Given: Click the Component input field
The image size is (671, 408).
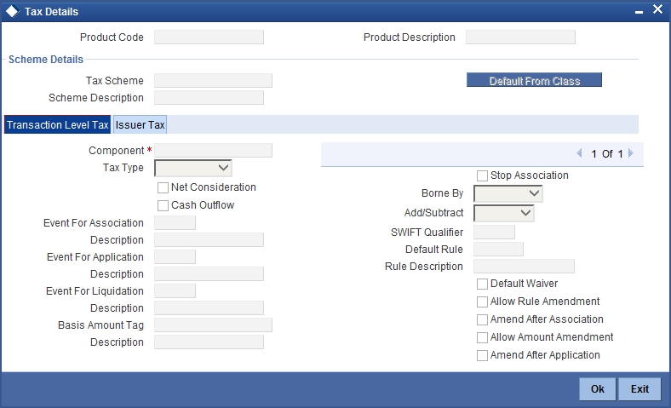Looking at the screenshot, I should pos(213,151).
